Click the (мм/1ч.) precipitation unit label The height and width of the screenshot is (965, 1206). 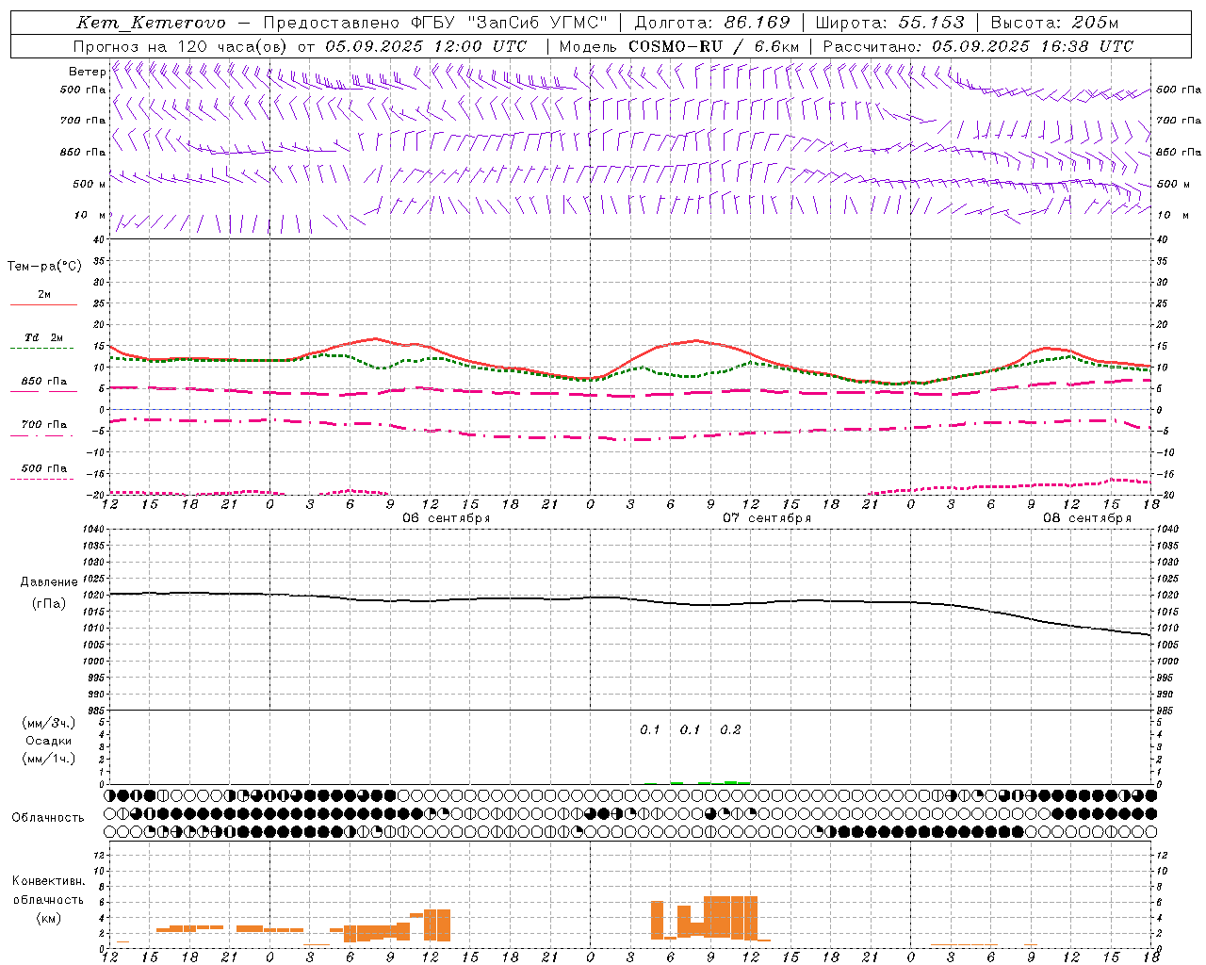(48, 759)
